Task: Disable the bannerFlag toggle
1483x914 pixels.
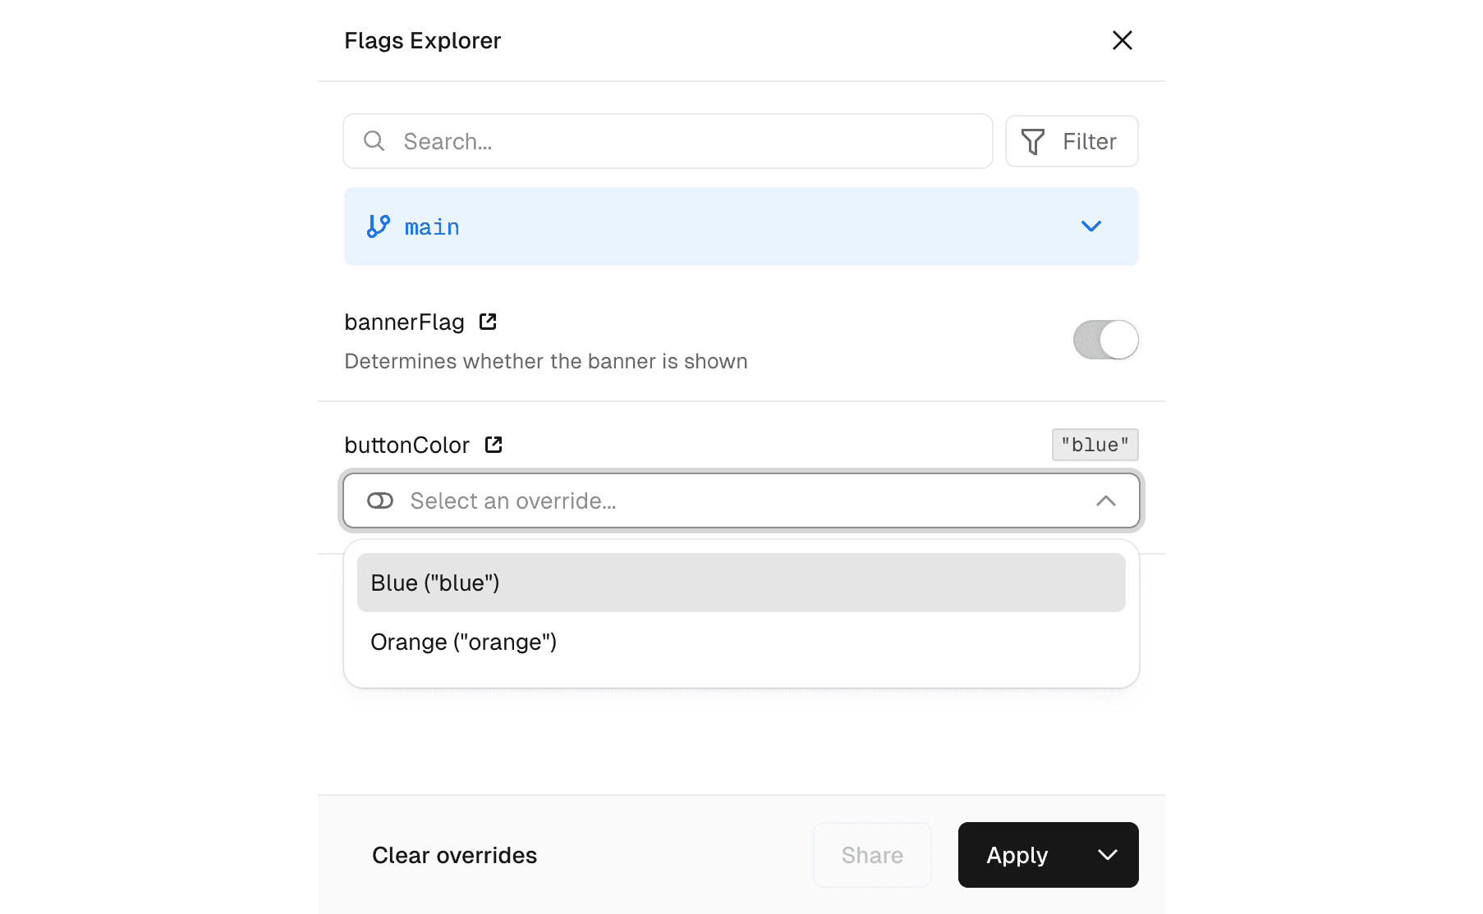Action: [1105, 340]
